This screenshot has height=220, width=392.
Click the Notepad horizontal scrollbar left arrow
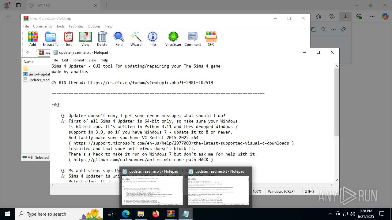(x=53, y=185)
